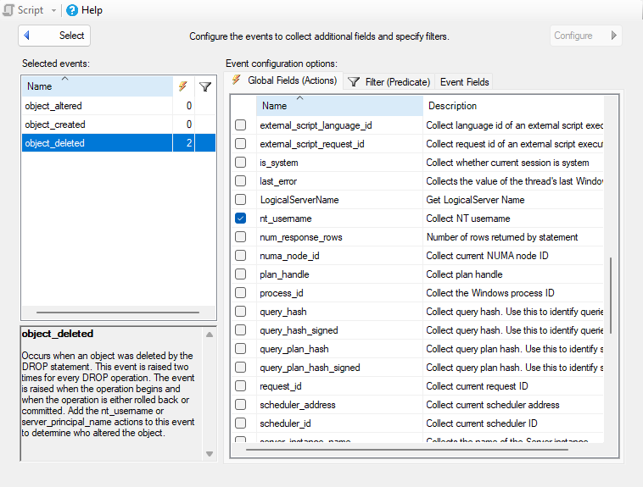This screenshot has height=487, width=643.
Task: Click the action count 2 for object_deleted
Action: point(188,143)
